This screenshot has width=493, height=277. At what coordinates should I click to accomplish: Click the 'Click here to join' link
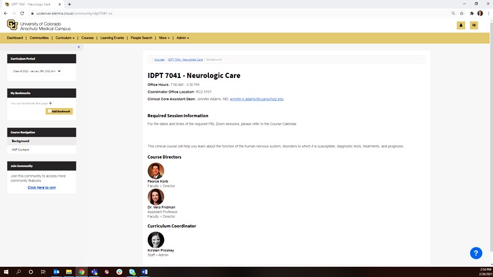click(42, 187)
